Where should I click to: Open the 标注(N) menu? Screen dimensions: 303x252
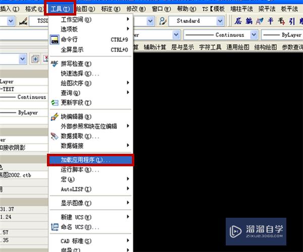pos(111,9)
